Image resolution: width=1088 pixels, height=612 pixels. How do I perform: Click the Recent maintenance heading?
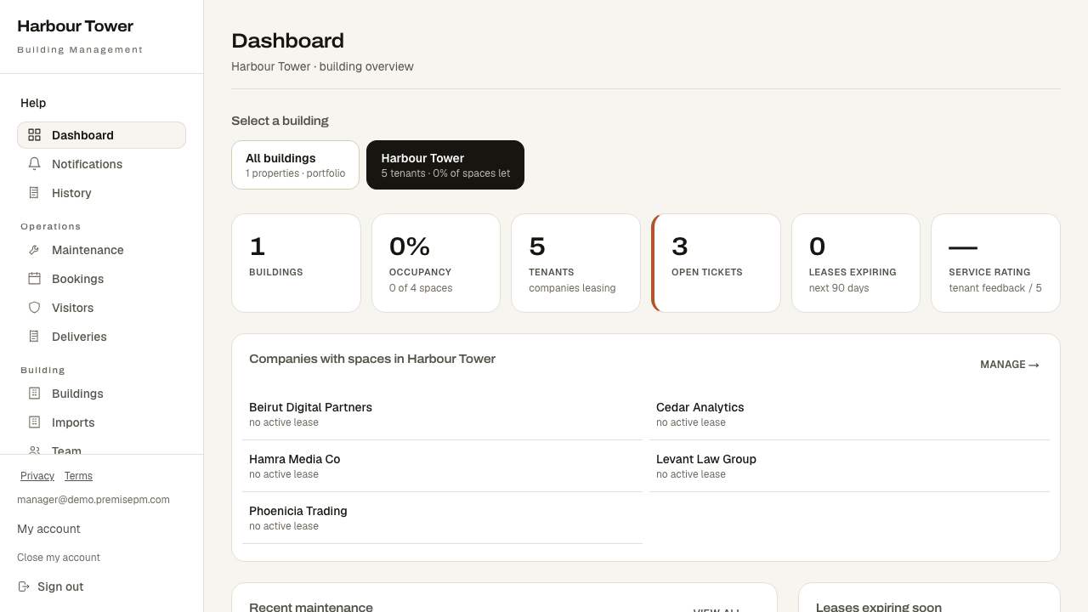(311, 607)
